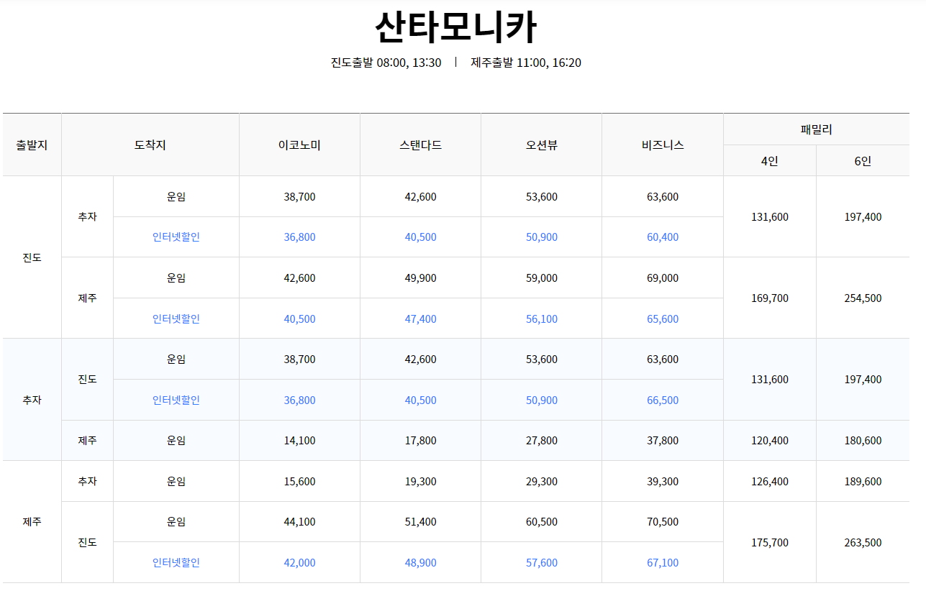
Task: Select the 42,000 discounted economy fare
Action: click(x=299, y=563)
